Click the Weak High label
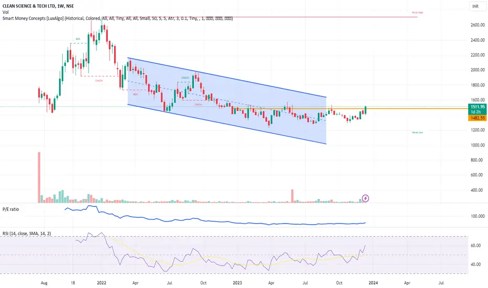Screen dimensions: 488x288 [x=417, y=13]
